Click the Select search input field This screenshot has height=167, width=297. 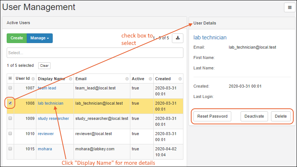pyautogui.click(x=95, y=53)
